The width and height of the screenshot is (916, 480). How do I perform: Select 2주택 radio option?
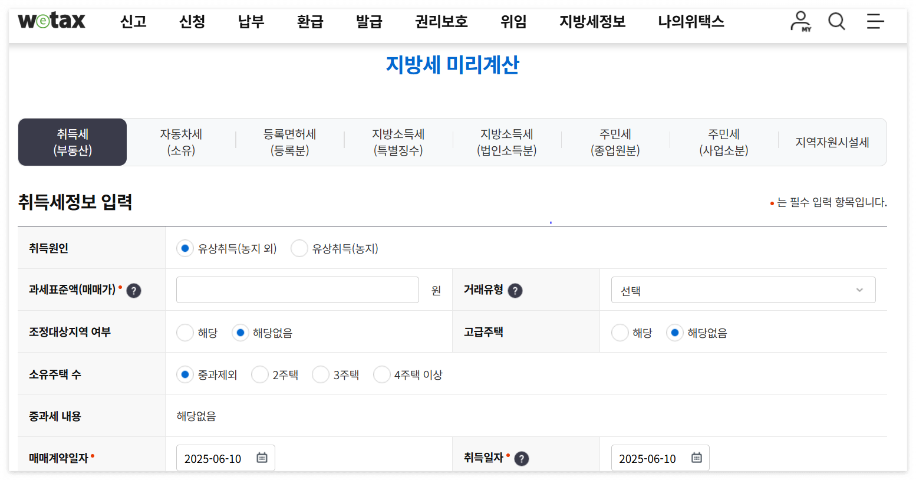point(260,374)
